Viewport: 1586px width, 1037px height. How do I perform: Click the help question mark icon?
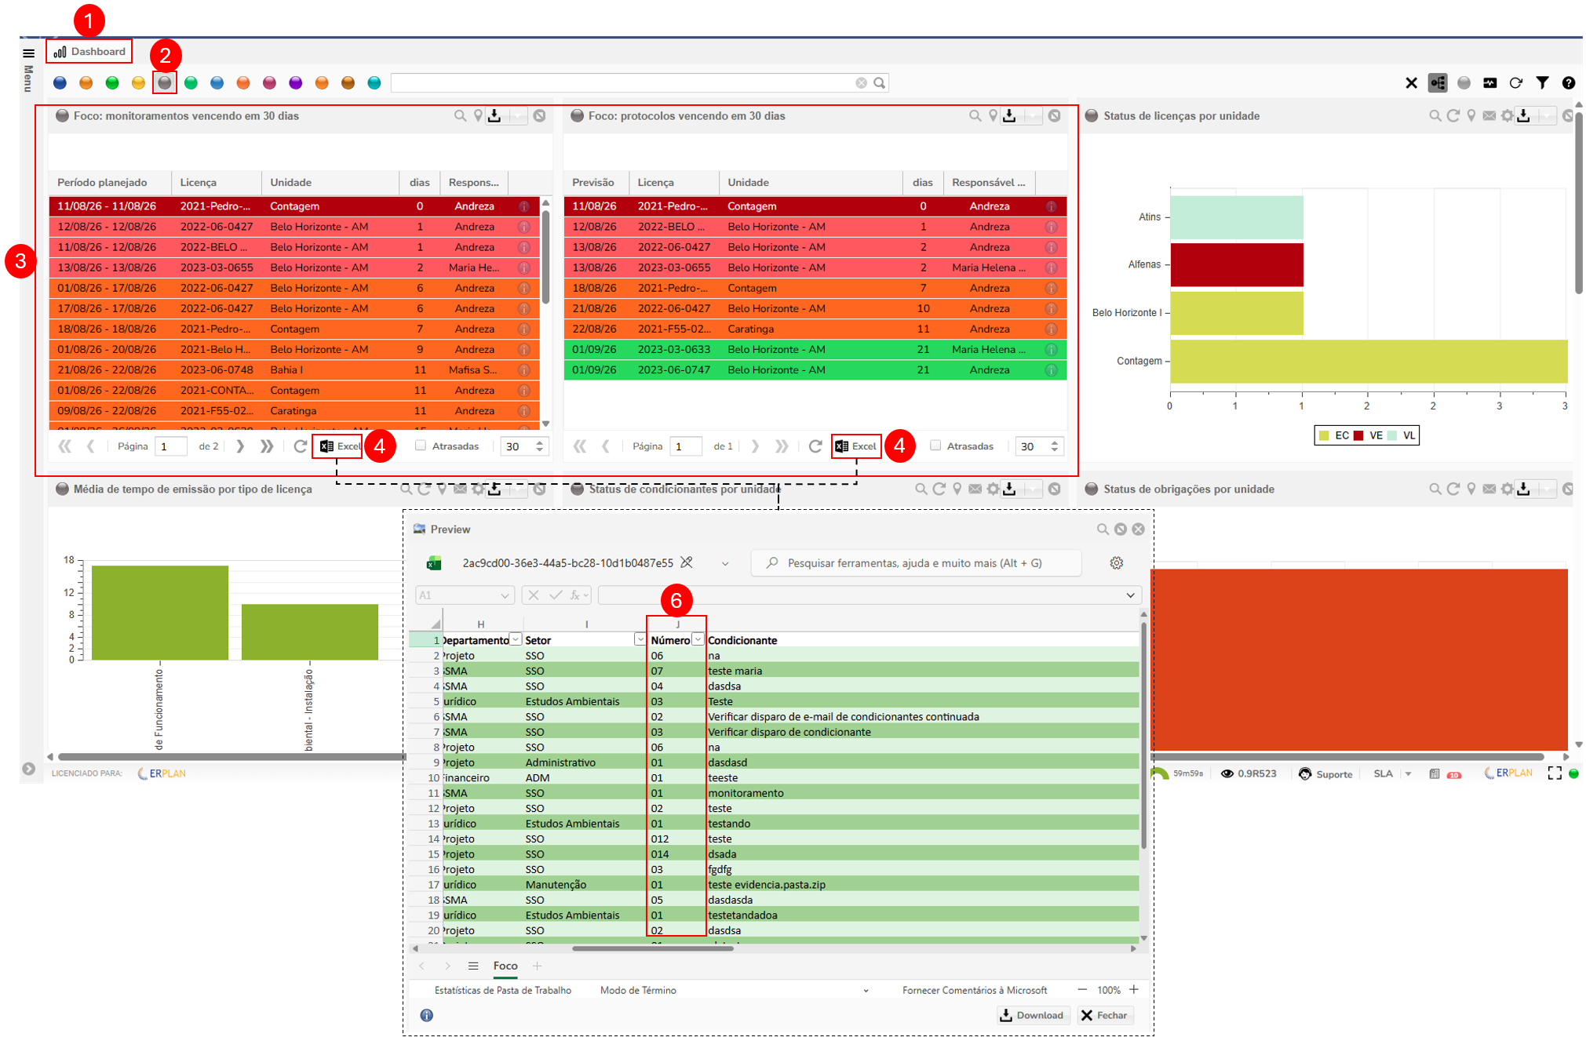point(1568,82)
